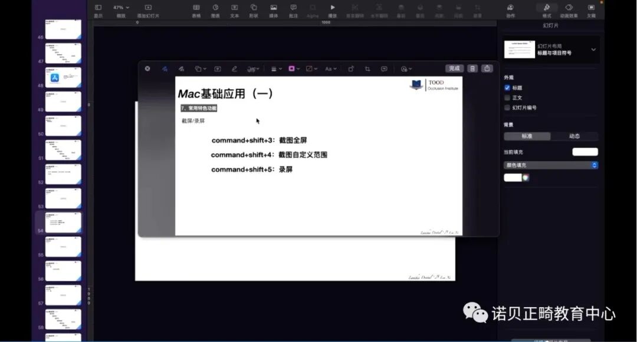Open the 显示 view options in Keynote toolbar
637x342 pixels.
[98, 7]
